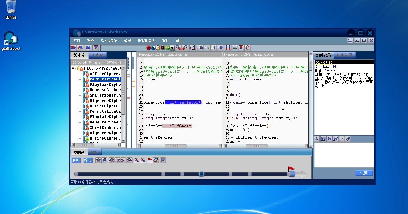
Task: Click the blue down-arrow icon with bottom bar
Action: [220, 48]
